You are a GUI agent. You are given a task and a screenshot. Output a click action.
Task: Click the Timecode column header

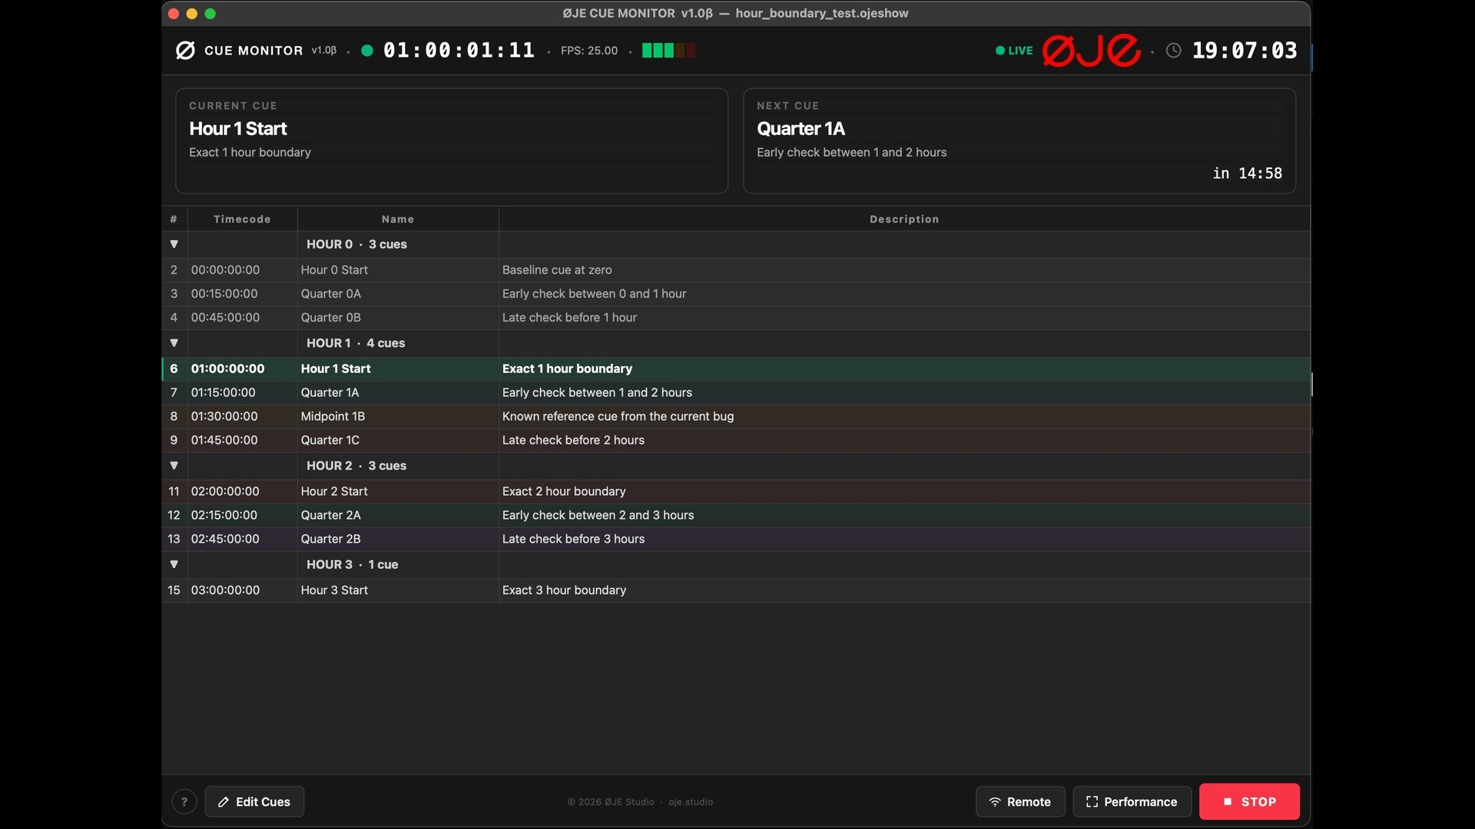point(242,220)
